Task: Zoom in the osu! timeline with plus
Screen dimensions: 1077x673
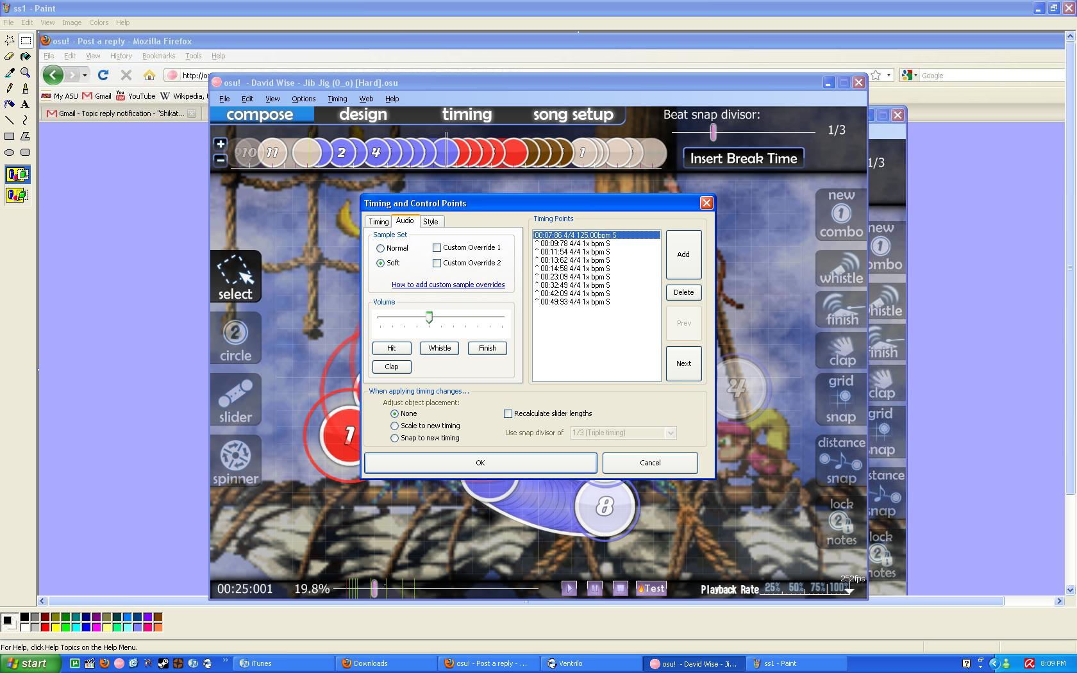Action: 220,144
